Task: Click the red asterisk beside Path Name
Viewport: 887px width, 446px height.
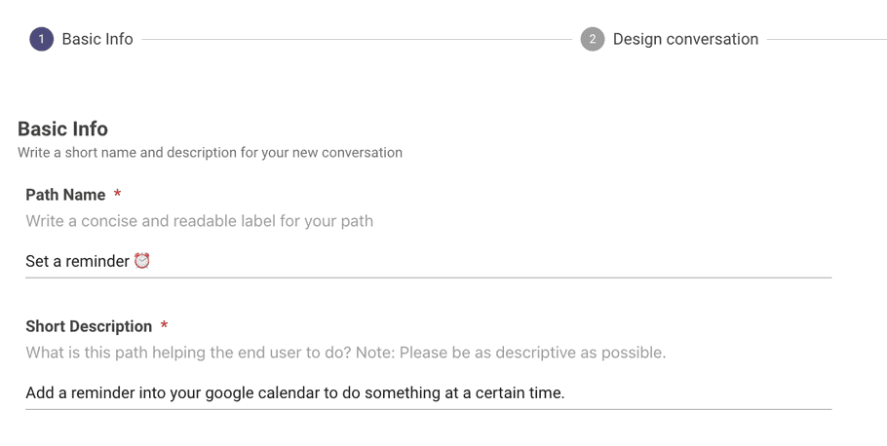Action: pos(117,194)
